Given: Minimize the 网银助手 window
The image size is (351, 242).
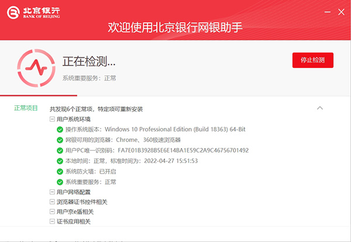Looking at the screenshot, I should tap(328, 12).
